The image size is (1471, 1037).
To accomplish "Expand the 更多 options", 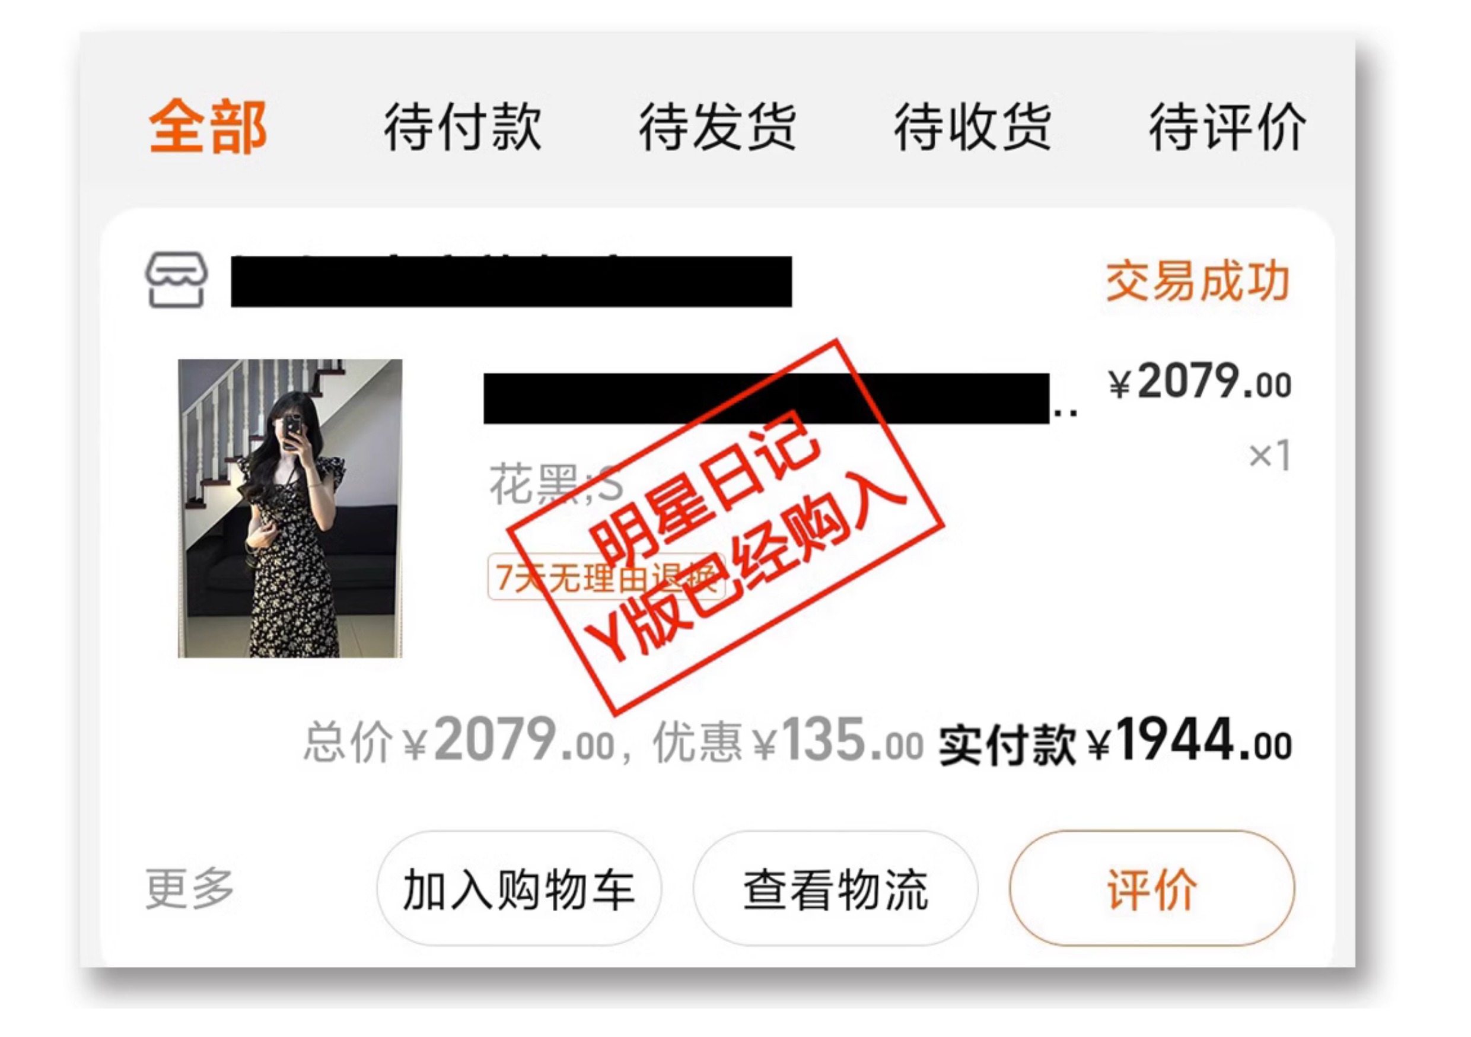I will 190,889.
